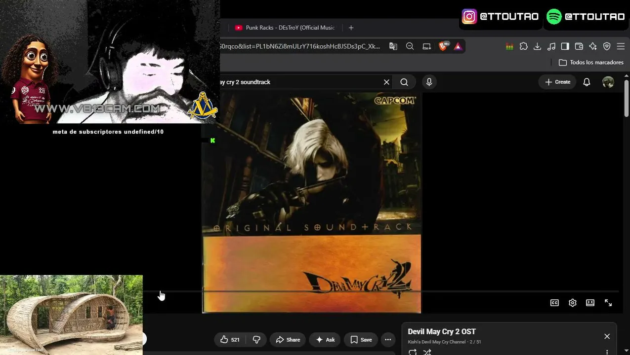This screenshot has width=630, height=355.
Task: Open YouTube notifications bell
Action: click(x=587, y=82)
